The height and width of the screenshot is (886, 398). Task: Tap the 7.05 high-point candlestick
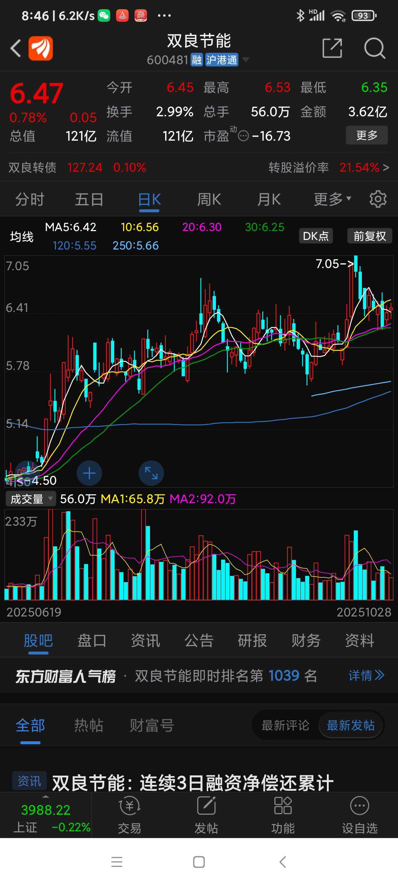click(356, 264)
